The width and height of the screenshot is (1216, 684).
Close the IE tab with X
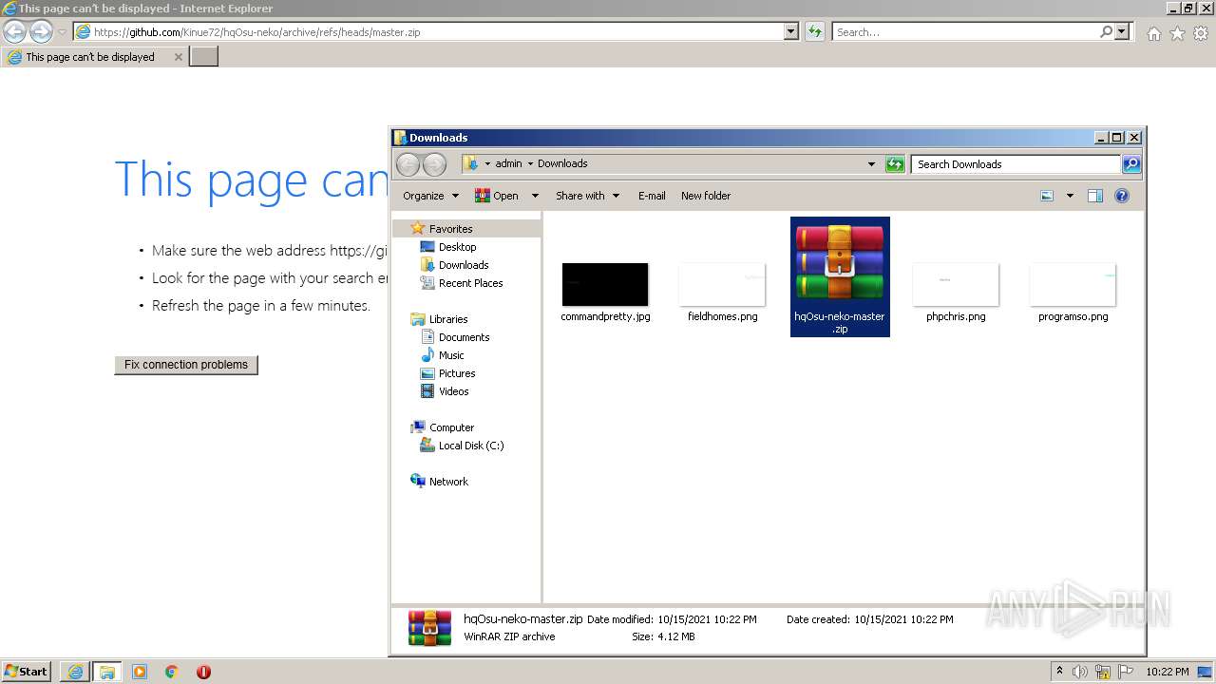tap(178, 57)
